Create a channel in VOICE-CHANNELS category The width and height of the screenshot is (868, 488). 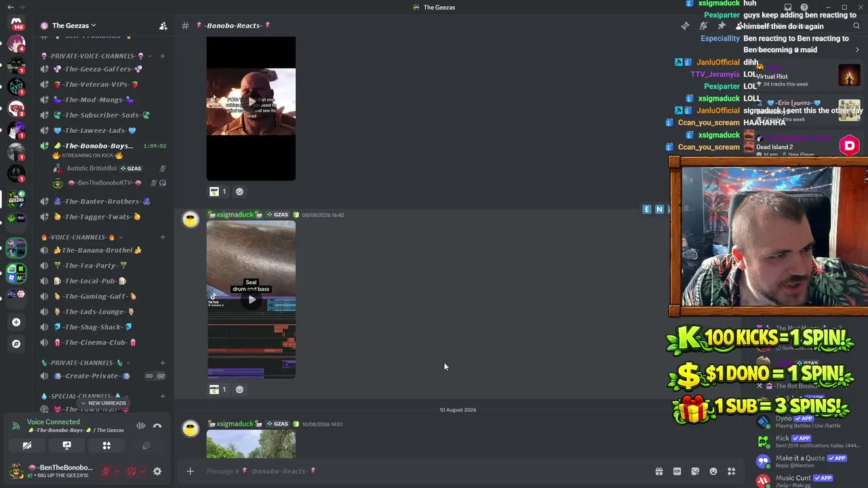click(x=163, y=237)
